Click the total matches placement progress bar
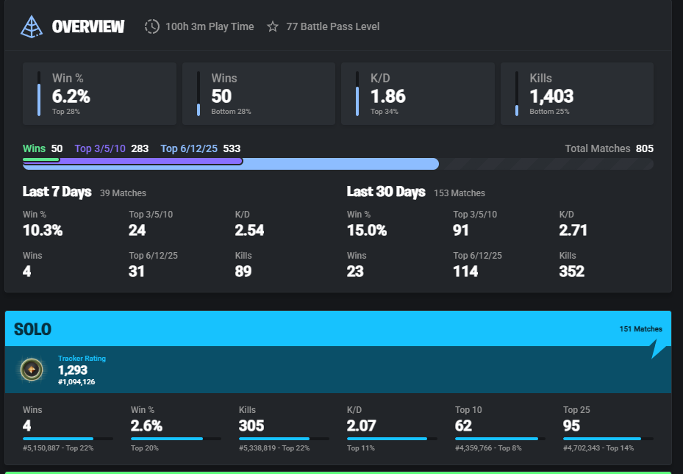The width and height of the screenshot is (683, 474). click(338, 164)
